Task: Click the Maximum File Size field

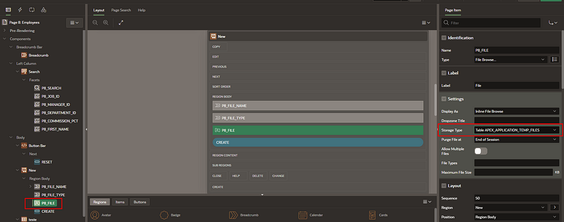Action: (x=513, y=172)
